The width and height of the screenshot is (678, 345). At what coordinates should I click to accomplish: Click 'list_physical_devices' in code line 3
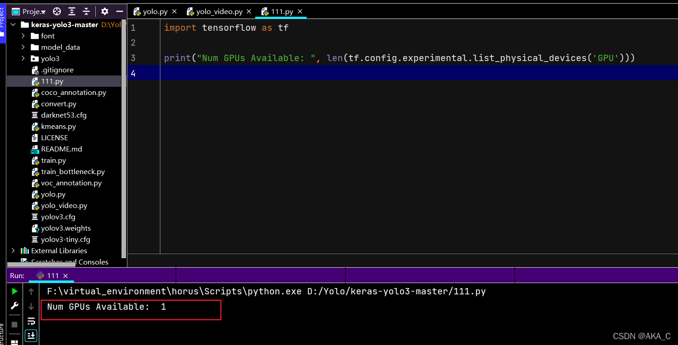(x=531, y=58)
